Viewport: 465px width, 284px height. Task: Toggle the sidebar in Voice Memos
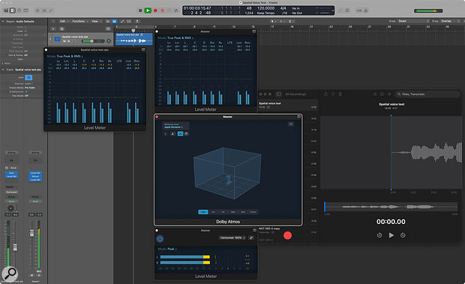pos(279,94)
